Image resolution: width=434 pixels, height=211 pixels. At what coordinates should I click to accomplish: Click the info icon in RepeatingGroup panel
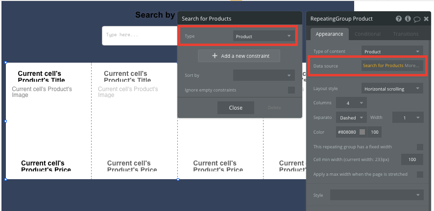pyautogui.click(x=408, y=19)
